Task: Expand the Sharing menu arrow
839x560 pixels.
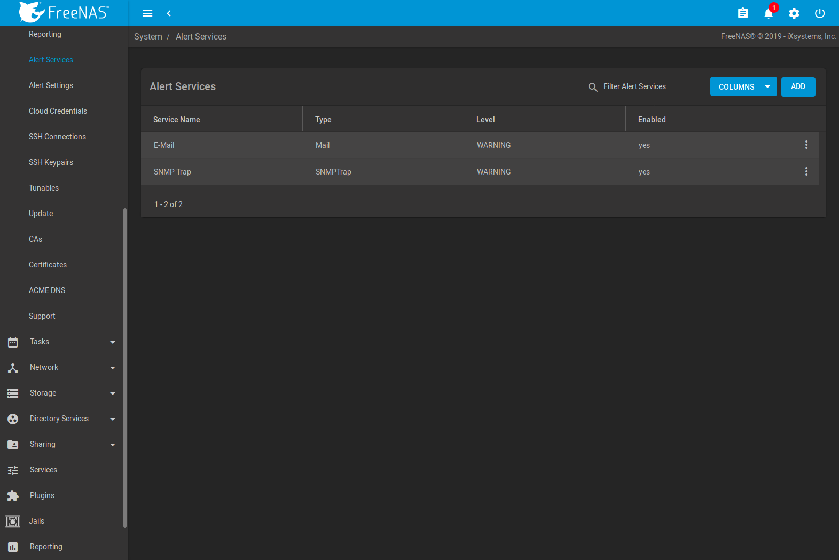Action: pos(113,445)
